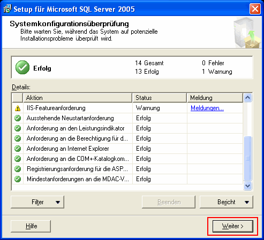
Task: Open the Meldungen... link for the IIS warning
Action: [207, 108]
